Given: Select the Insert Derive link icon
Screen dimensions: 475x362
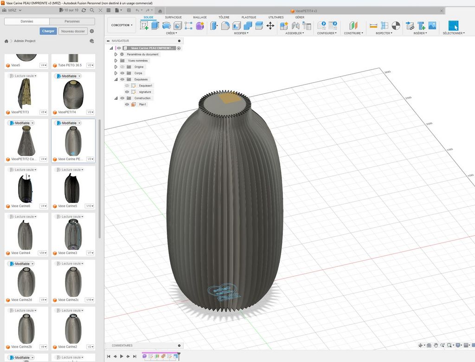Looking at the screenshot, I should pos(410,26).
